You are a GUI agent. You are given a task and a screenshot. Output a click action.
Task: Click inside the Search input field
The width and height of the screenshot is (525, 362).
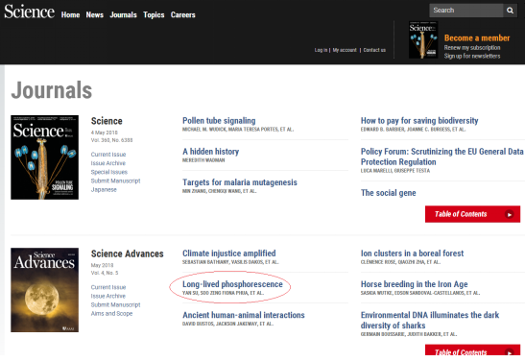[x=466, y=11]
